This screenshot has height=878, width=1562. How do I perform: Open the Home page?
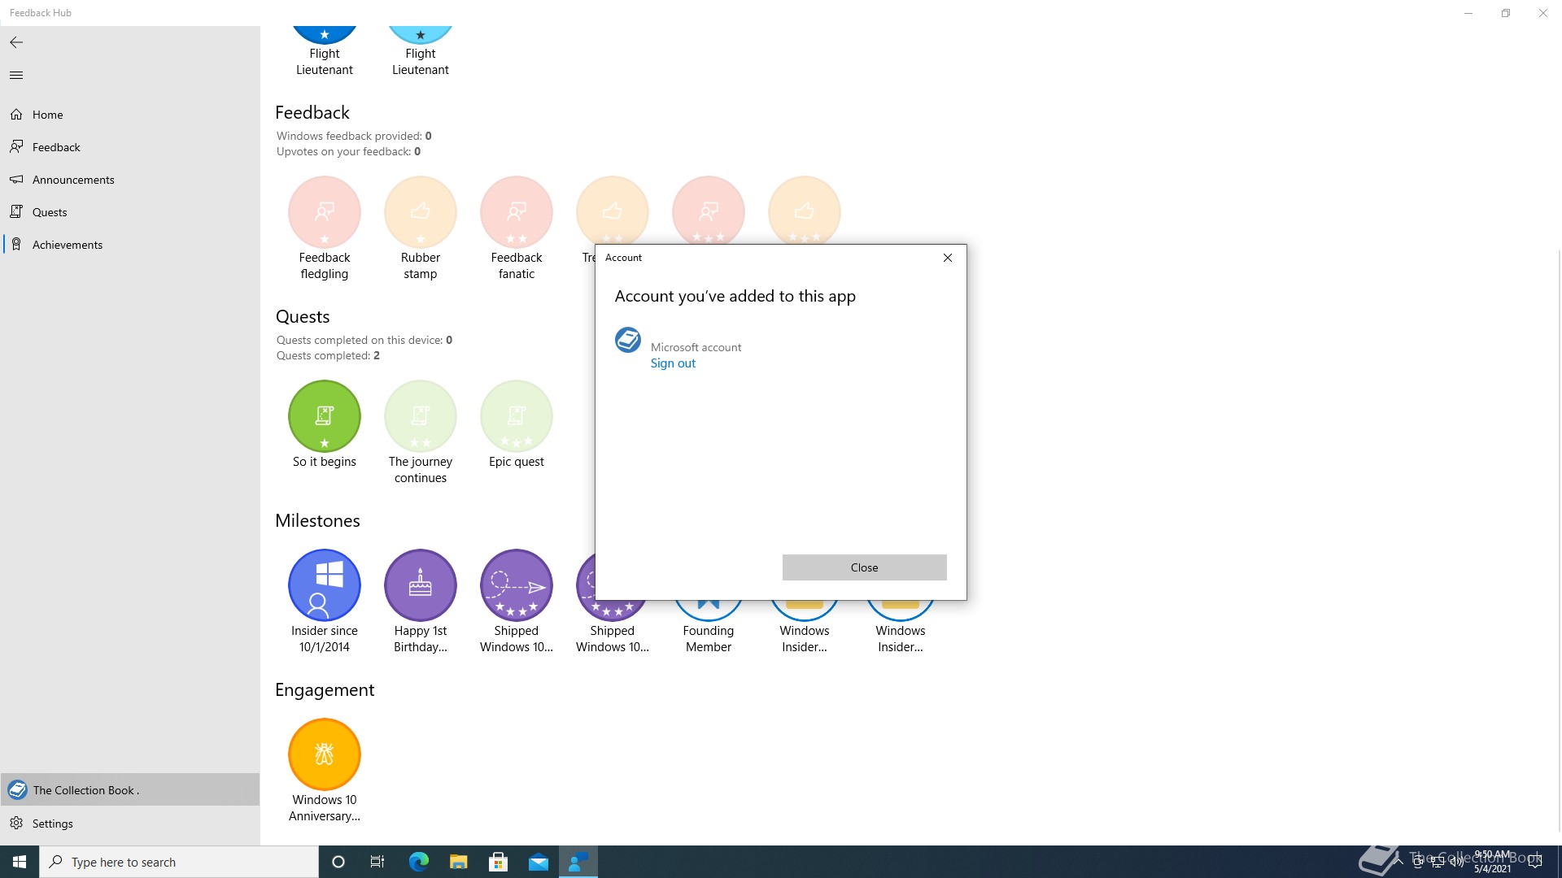click(x=130, y=115)
